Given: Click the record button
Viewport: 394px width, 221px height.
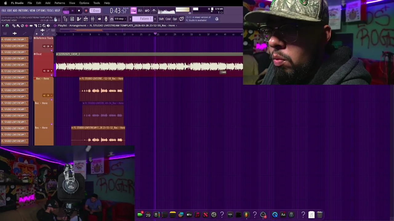Looking at the screenshot, I should coord(86,11).
